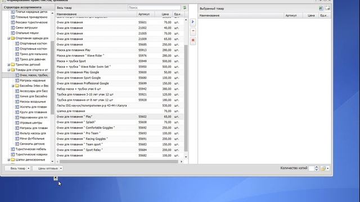
Task: Click the Количество копий number field
Action: [x=311, y=168]
